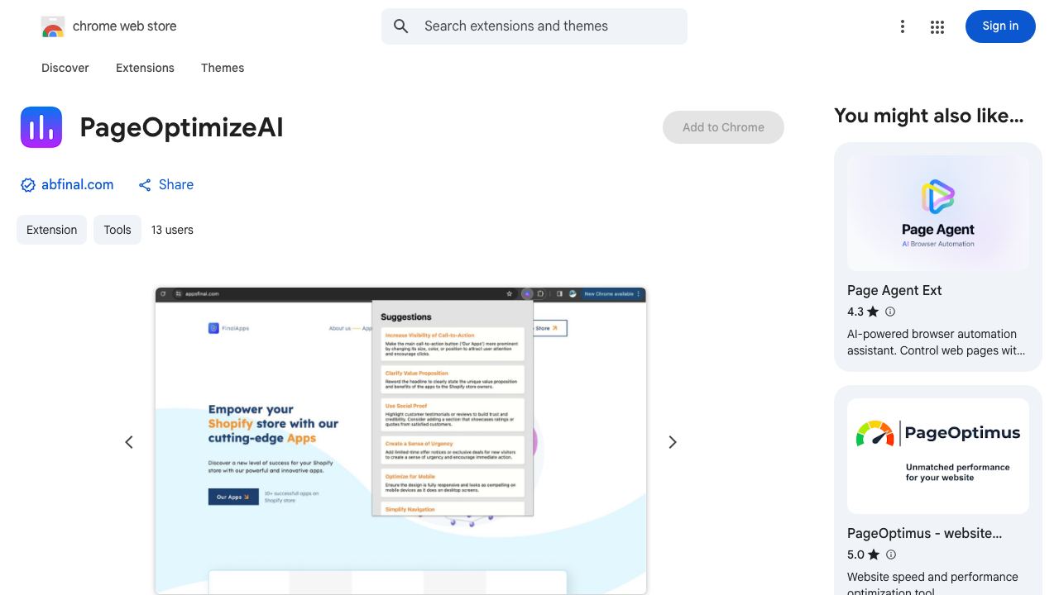Click the PageOptimizeAI heading
The height and width of the screenshot is (595, 1059).
[182, 127]
